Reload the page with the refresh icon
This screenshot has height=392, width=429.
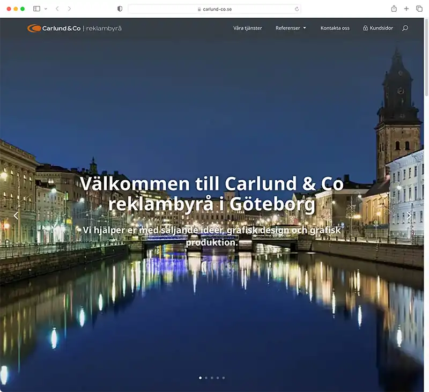(297, 9)
